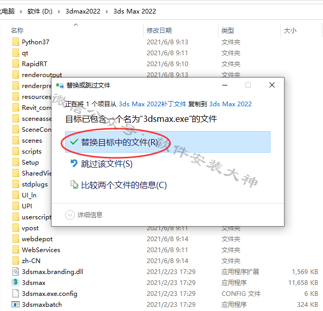Click the webdepot folder name
Screen dimensions: 323x311
click(37, 239)
